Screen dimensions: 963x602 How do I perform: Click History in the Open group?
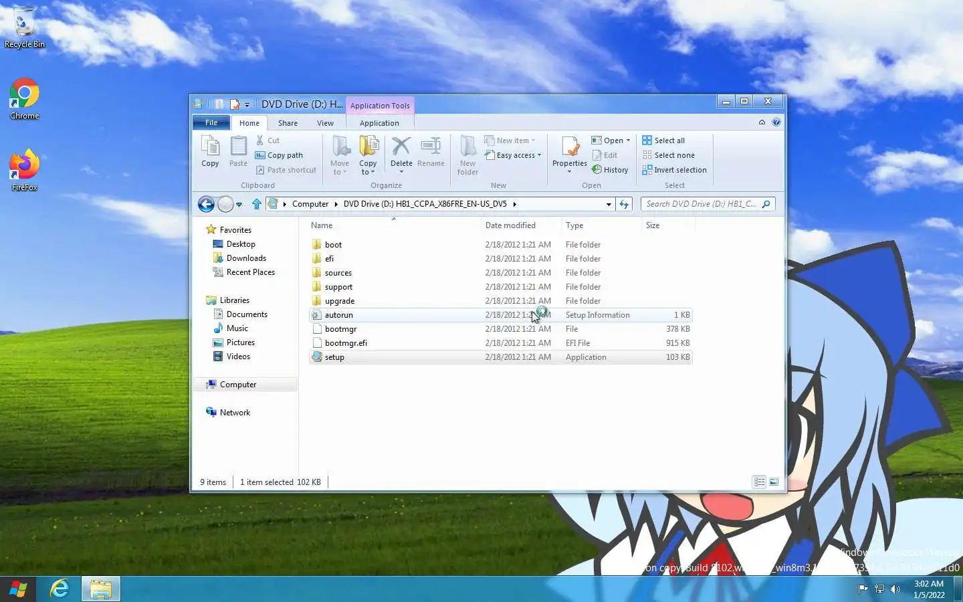tap(610, 170)
